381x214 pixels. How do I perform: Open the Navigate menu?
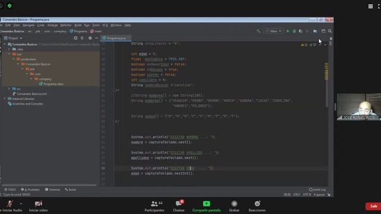point(29,25)
